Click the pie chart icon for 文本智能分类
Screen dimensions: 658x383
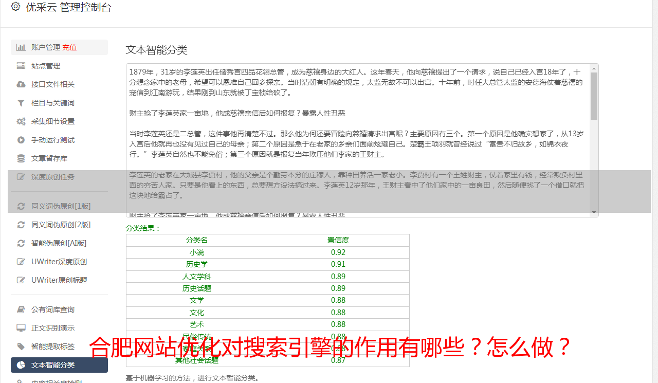[x=21, y=365]
